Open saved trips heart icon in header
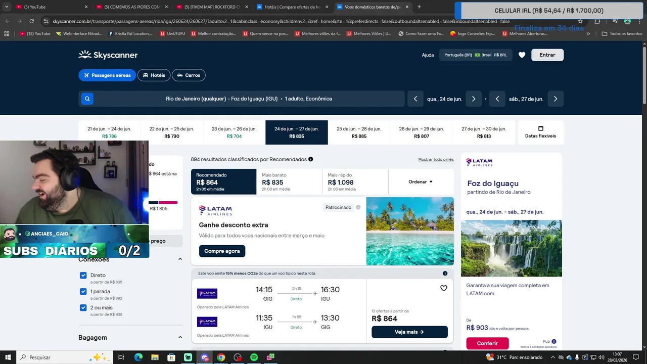The image size is (647, 364). (x=522, y=55)
